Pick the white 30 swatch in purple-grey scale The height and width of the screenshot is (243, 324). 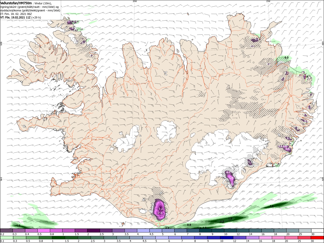(317, 231)
